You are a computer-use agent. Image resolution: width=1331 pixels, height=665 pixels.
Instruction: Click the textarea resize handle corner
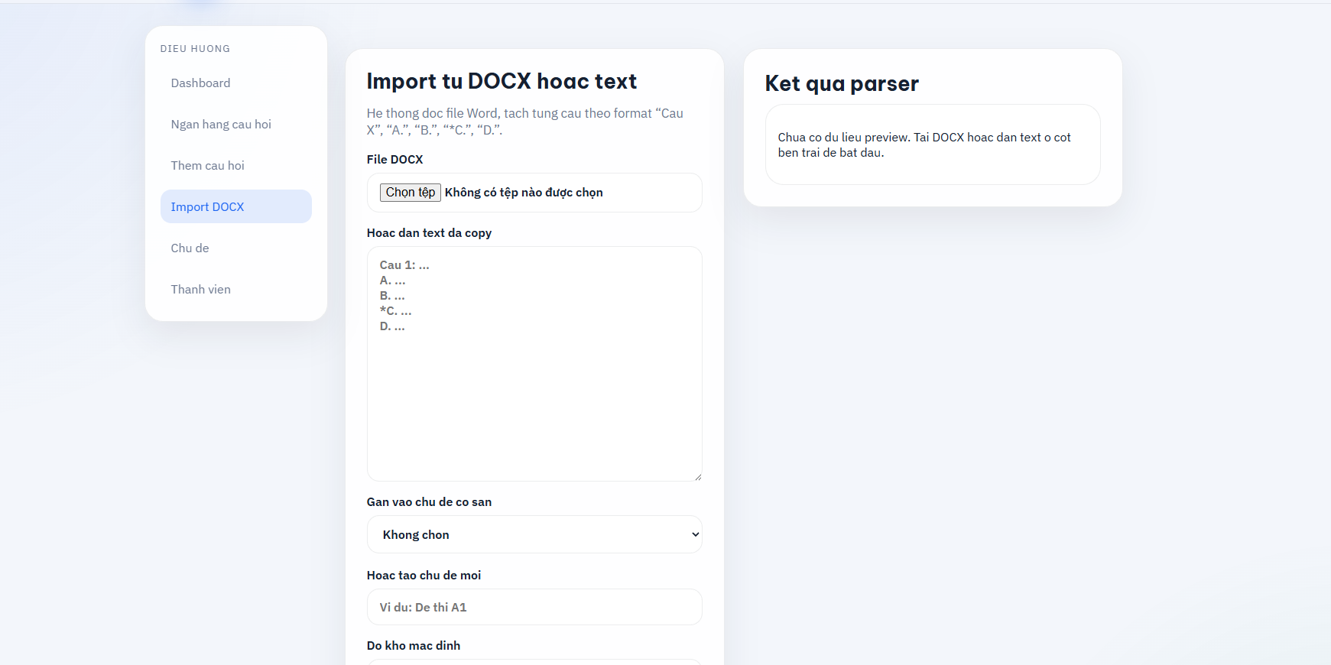tap(698, 477)
